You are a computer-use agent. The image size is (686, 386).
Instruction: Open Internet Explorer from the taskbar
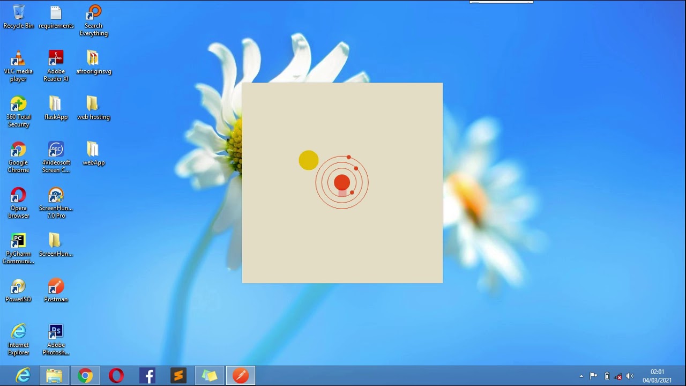click(x=23, y=376)
